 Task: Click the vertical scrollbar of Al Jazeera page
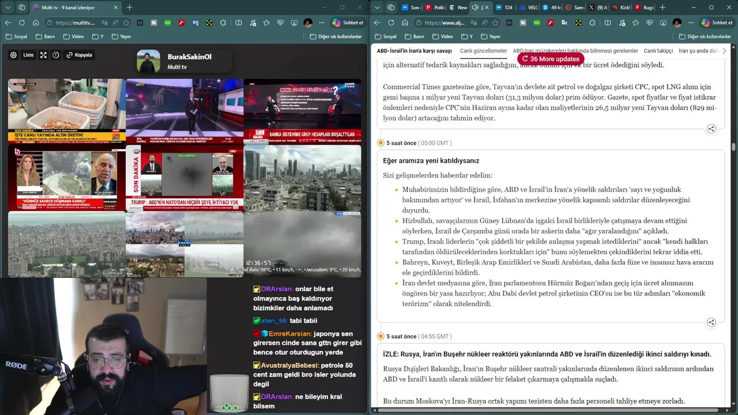[x=733, y=146]
